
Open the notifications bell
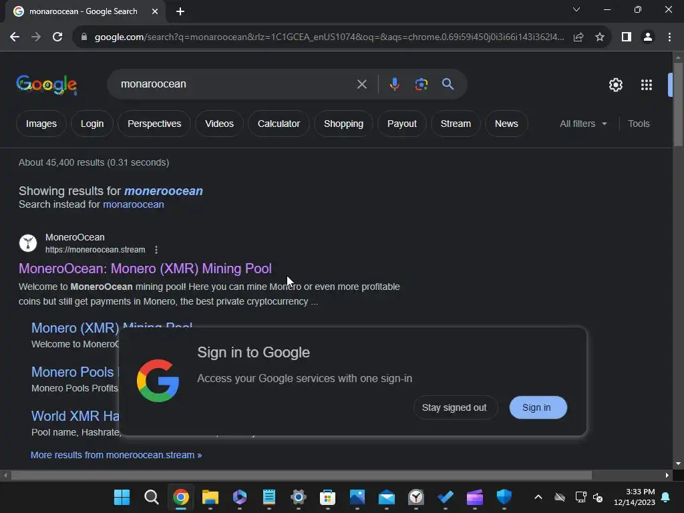click(666, 497)
